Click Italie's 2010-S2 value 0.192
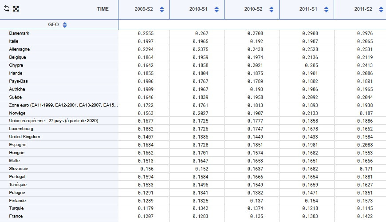Screen dimensions: 386x222 256,41
